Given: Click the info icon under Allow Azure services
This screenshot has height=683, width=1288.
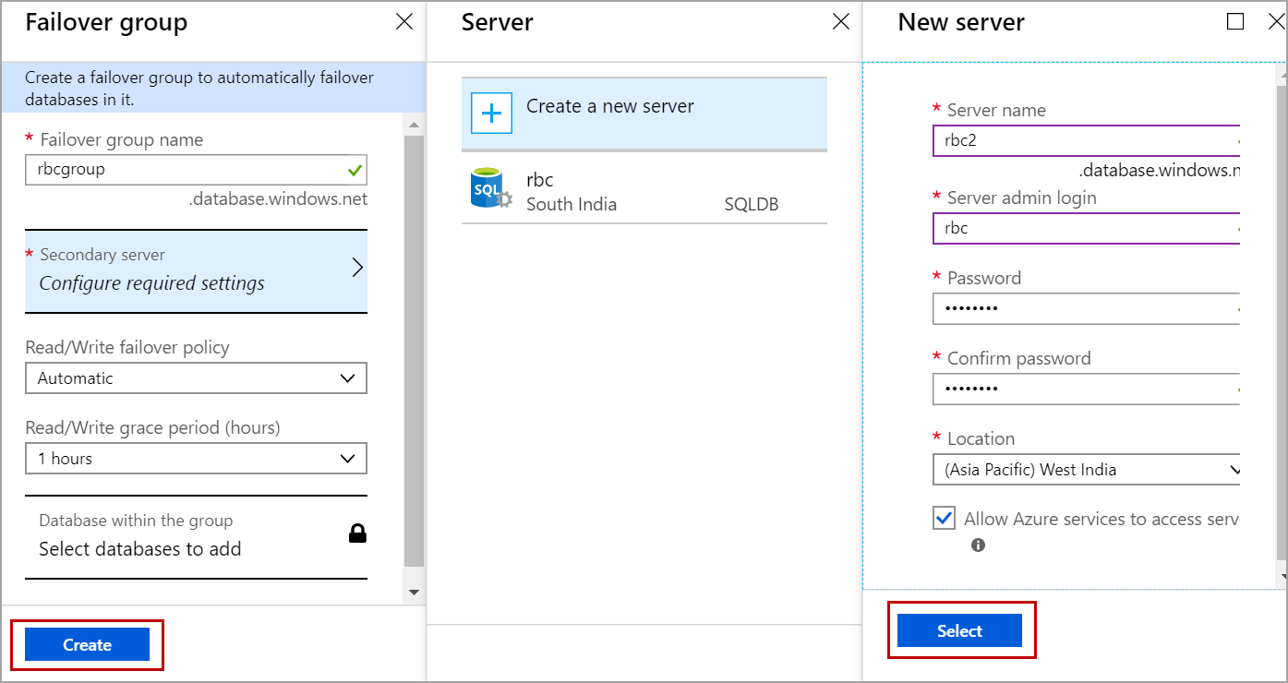Looking at the screenshot, I should click(978, 545).
